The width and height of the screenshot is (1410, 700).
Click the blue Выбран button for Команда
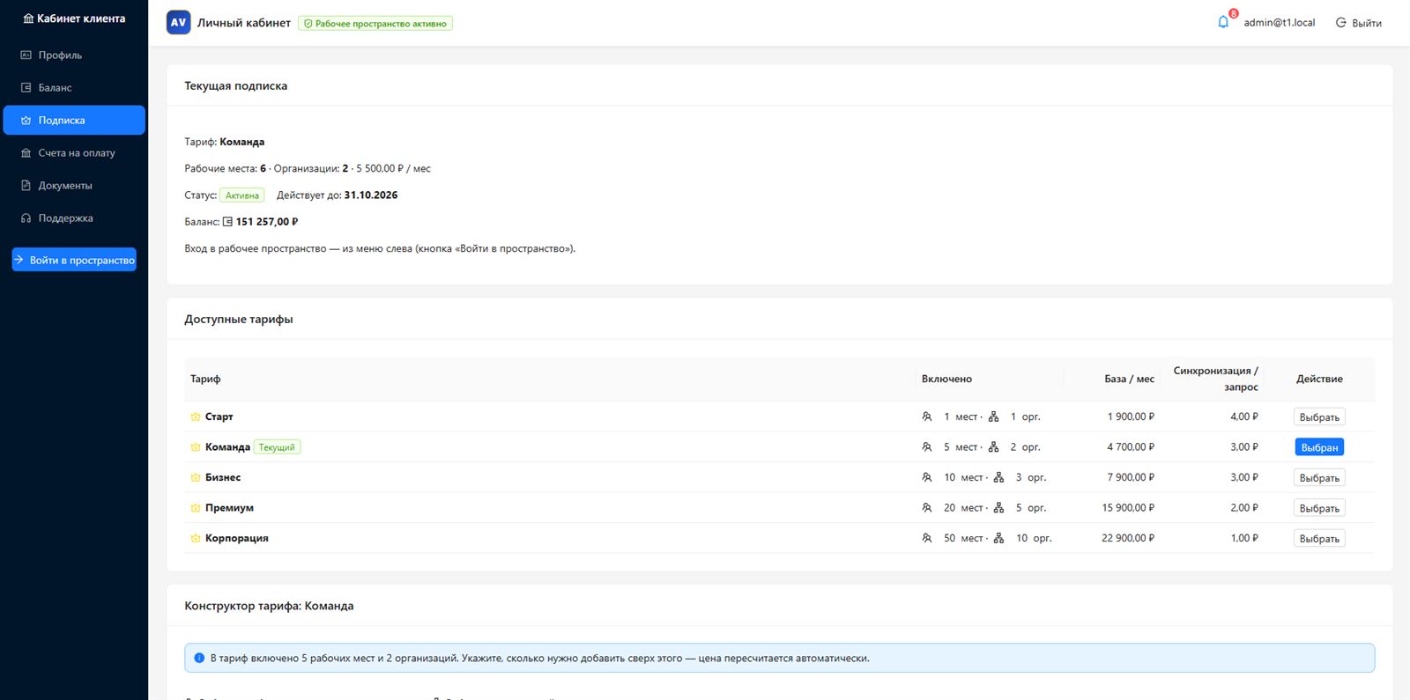pyautogui.click(x=1319, y=447)
